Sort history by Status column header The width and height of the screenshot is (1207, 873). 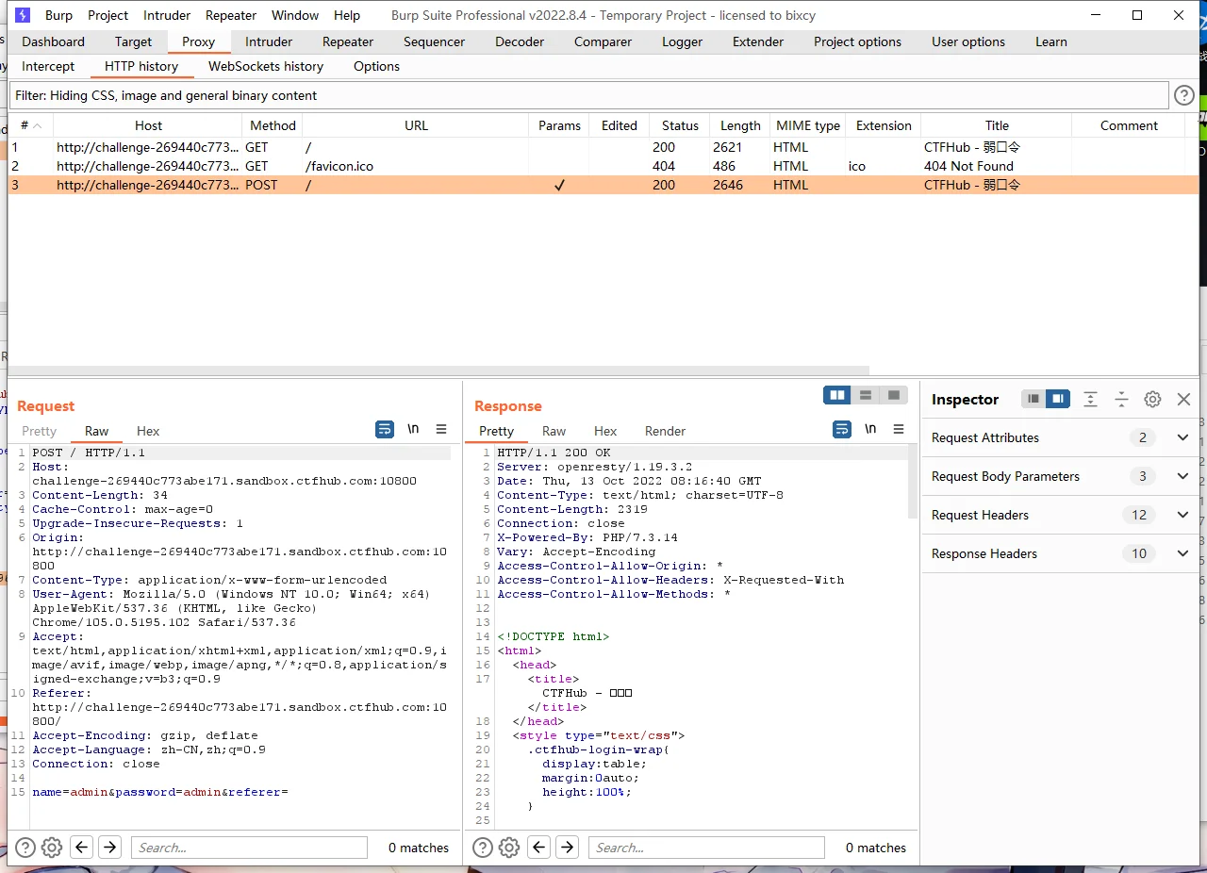coord(680,125)
